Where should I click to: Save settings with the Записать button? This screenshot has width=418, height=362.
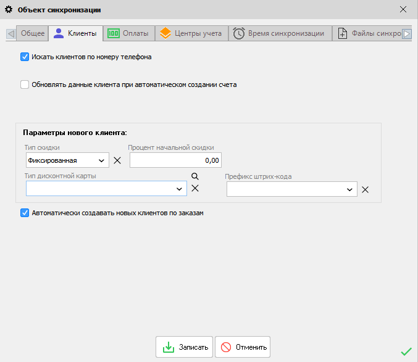pos(184,347)
